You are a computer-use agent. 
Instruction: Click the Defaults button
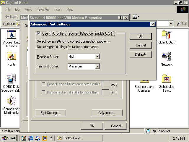[x=141, y=54]
